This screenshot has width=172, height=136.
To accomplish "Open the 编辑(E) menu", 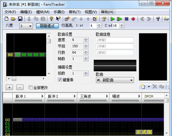I will point(26,12).
